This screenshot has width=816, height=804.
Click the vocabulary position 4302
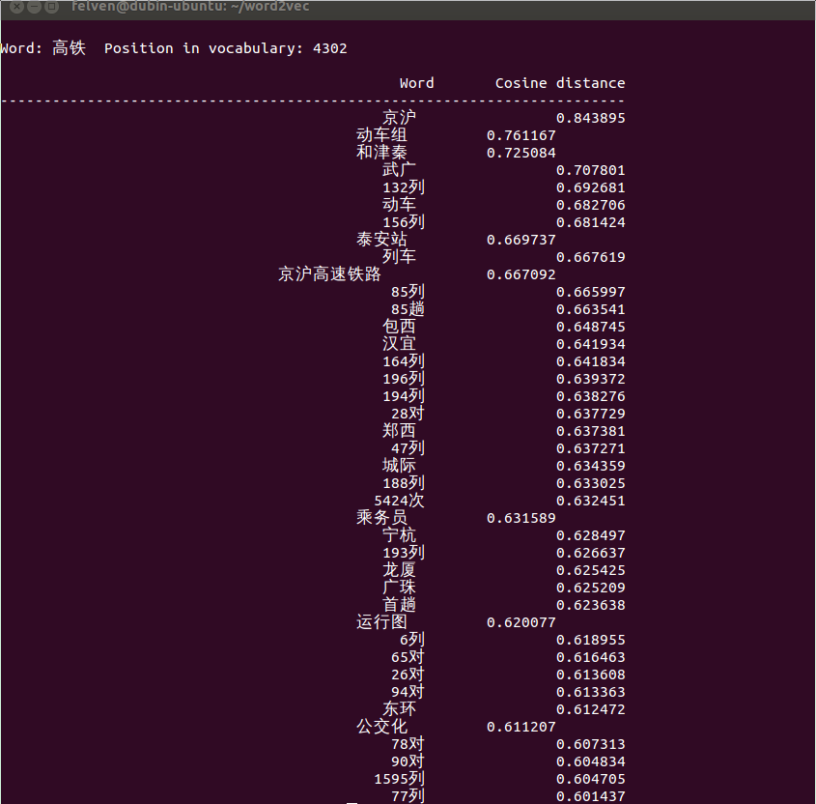pos(330,48)
